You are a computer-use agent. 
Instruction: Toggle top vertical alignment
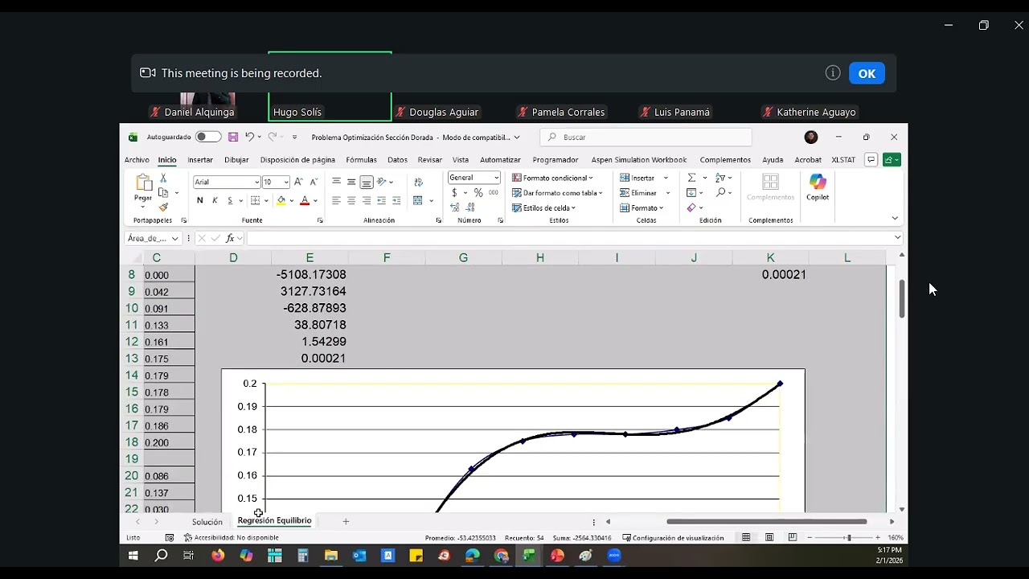click(x=336, y=182)
